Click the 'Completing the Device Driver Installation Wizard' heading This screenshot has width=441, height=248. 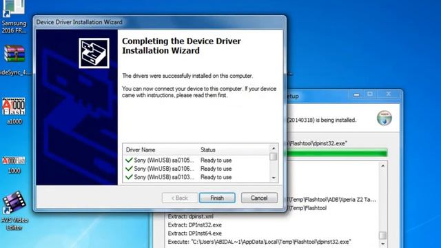181,46
